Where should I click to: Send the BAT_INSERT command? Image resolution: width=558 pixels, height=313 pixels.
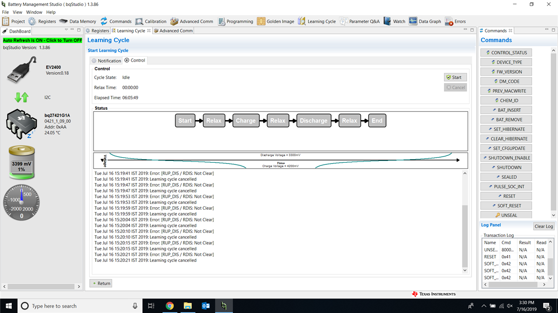point(506,110)
